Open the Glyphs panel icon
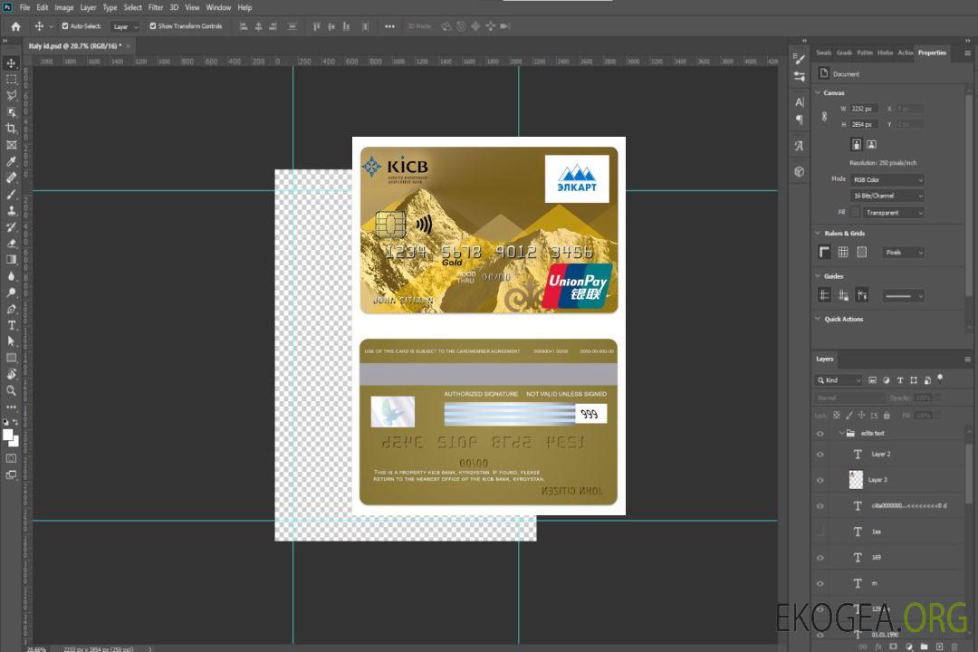 pos(799,146)
